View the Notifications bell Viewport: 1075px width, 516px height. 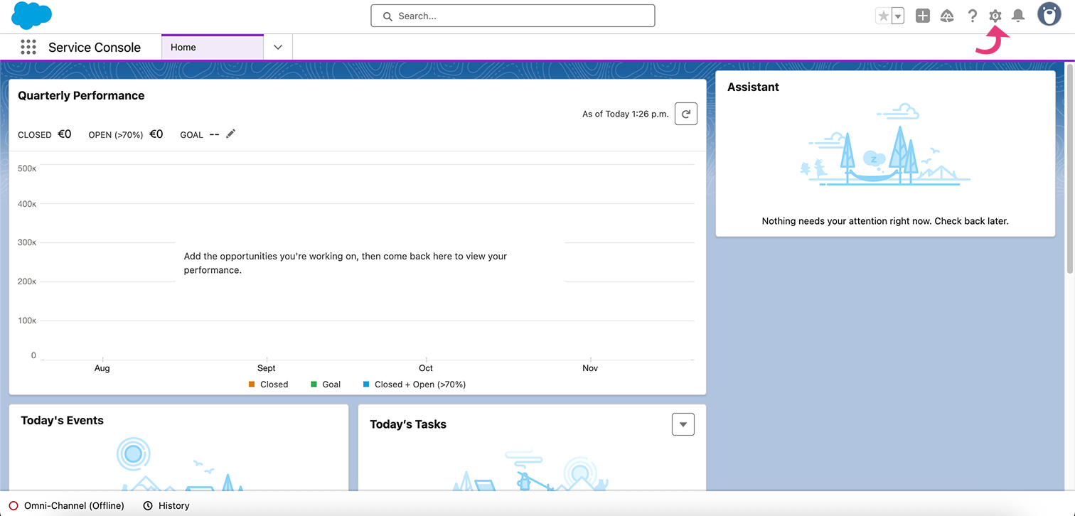click(x=1018, y=16)
